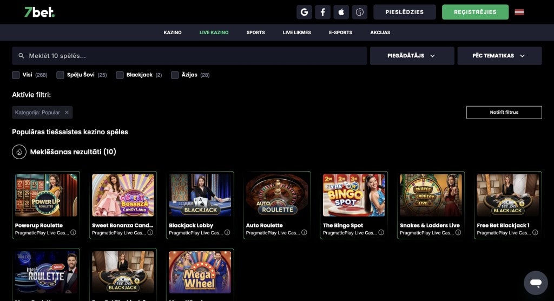Click the Free Bet Blackjack 1 title
The height and width of the screenshot is (301, 554).
tap(503, 225)
